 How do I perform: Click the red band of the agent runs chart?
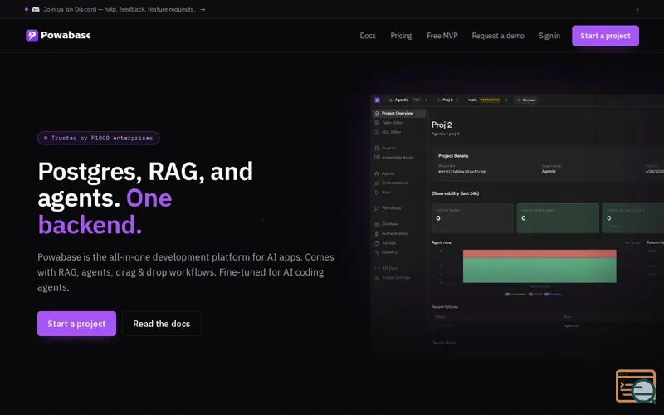tap(539, 254)
